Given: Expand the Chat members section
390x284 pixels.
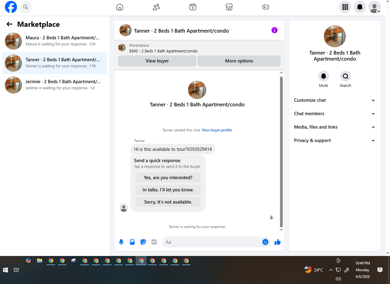Looking at the screenshot, I should (335, 114).
